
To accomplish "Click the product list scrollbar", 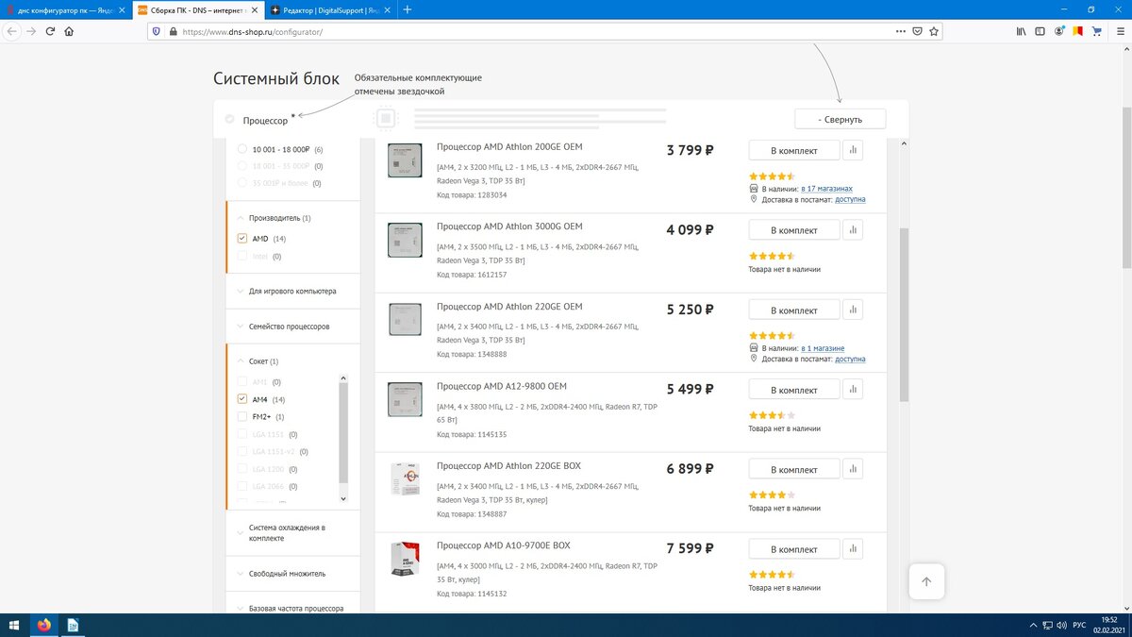I will click(x=904, y=313).
